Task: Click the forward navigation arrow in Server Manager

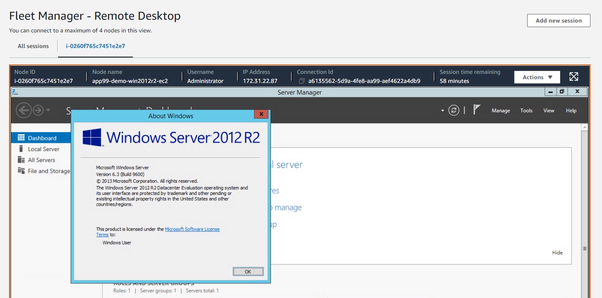Action: tap(38, 110)
